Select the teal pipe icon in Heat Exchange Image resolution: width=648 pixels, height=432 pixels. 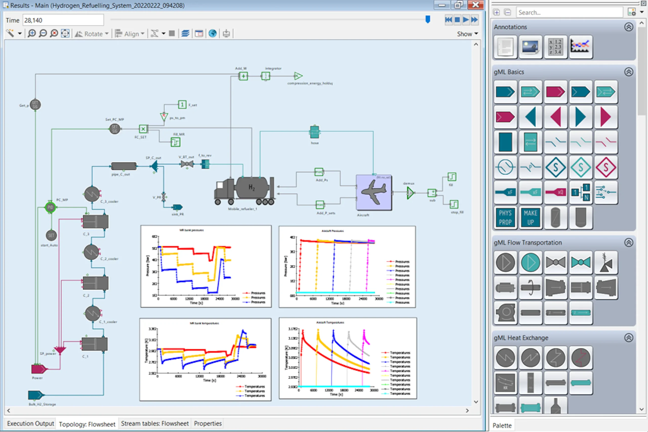[581, 383]
